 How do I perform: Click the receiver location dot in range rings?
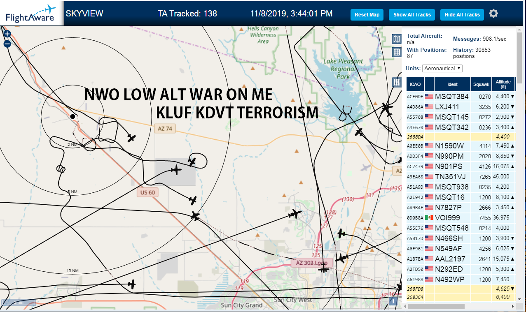click(x=72, y=116)
